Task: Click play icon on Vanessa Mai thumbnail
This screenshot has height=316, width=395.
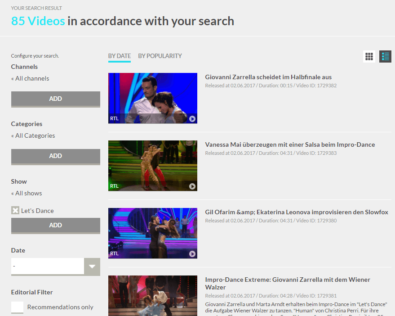Action: point(192,186)
